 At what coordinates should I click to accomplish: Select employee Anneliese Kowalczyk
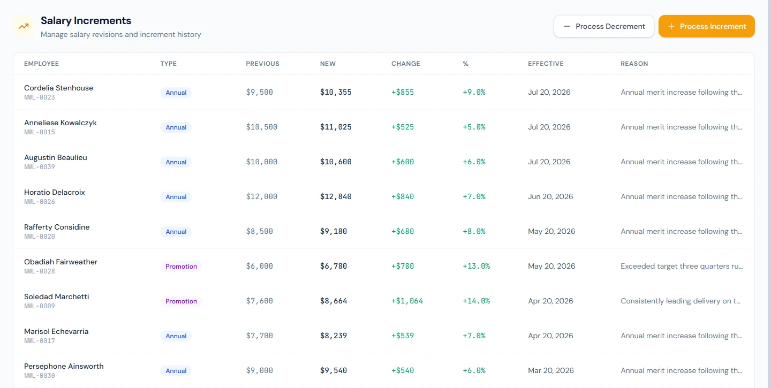61,123
